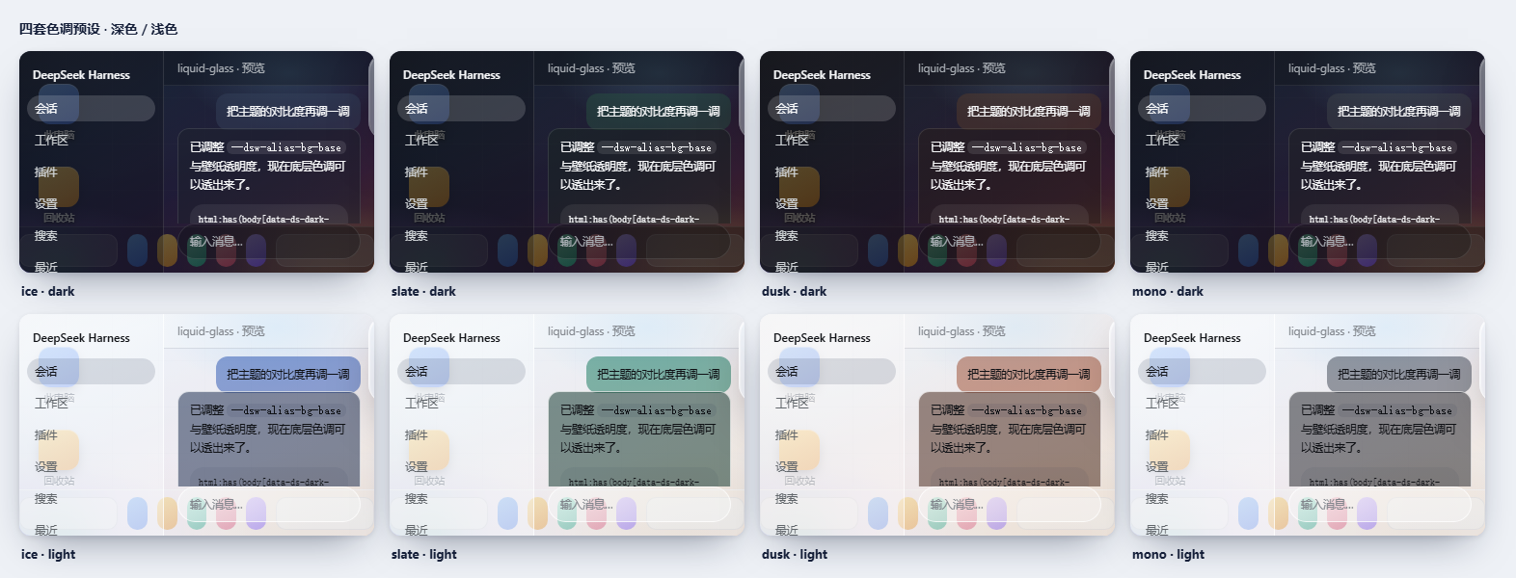Click the dusk · dark caption label
This screenshot has height=578, width=1516.
(x=794, y=291)
